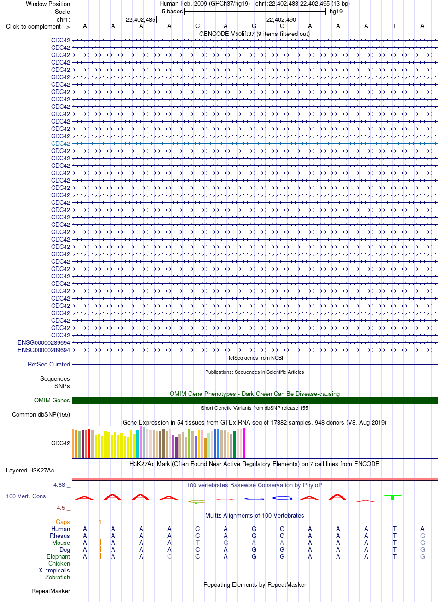Click the Rhesus species label
This screenshot has width=438, height=602.
[60, 536]
